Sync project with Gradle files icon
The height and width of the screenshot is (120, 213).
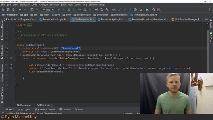coord(96,10)
